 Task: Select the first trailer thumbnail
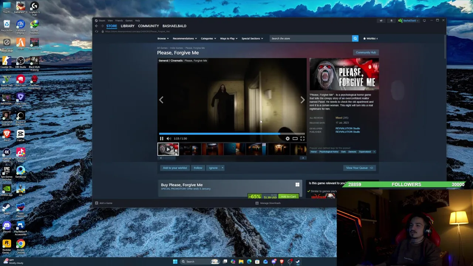168,149
